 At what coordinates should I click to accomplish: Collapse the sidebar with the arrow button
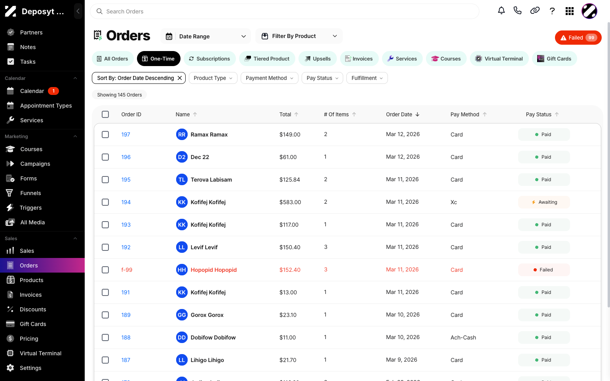pyautogui.click(x=78, y=11)
